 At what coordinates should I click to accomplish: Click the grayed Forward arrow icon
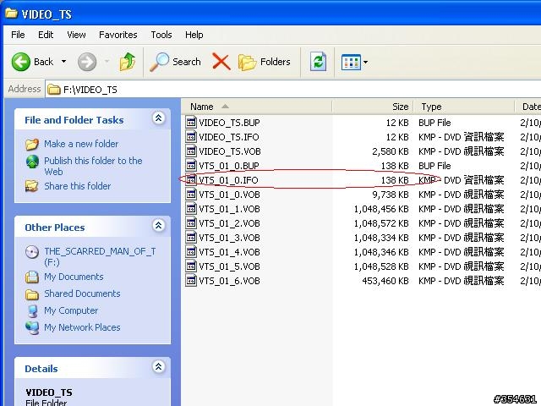(x=86, y=62)
